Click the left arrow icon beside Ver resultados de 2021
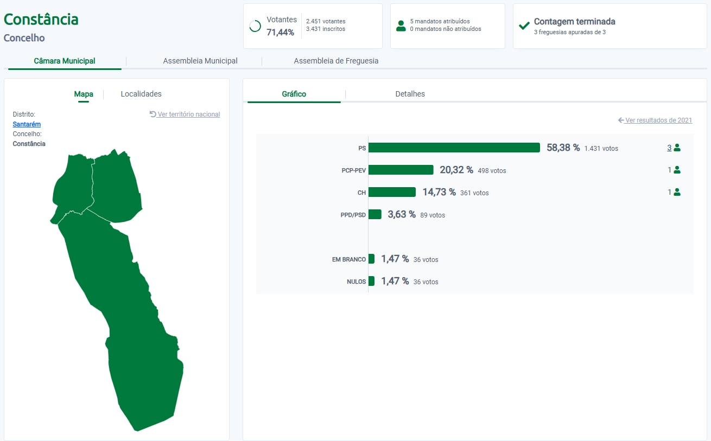This screenshot has height=441, width=711. point(621,120)
